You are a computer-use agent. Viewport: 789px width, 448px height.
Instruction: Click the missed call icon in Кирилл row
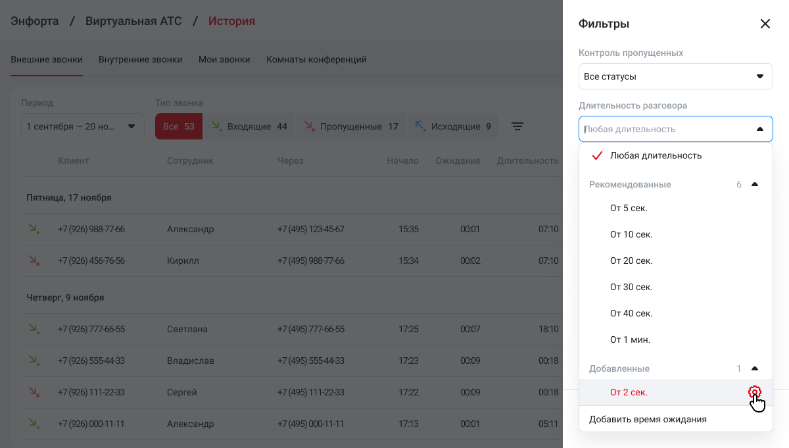(x=34, y=261)
